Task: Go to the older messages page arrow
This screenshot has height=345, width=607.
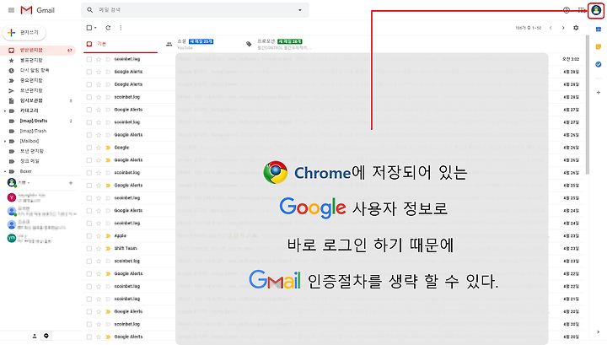Action: (x=563, y=28)
